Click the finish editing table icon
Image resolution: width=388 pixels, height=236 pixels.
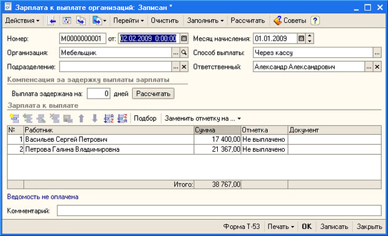click(68, 118)
